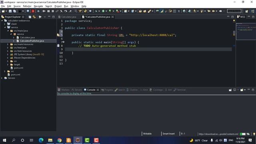Click the Back to previous edit arrow
This screenshot has height=144, width=256.
209,11
